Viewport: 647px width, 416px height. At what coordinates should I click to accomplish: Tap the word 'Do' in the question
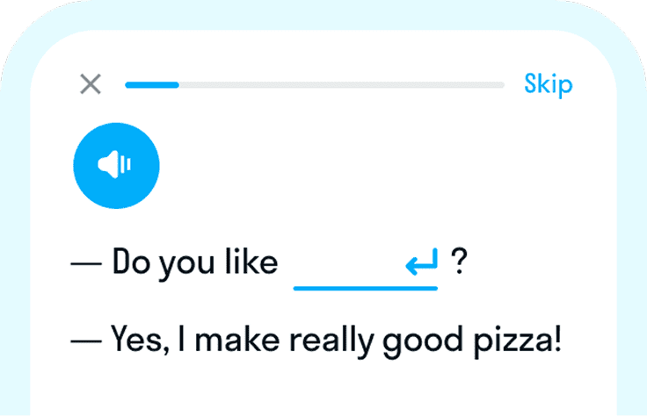click(x=131, y=262)
